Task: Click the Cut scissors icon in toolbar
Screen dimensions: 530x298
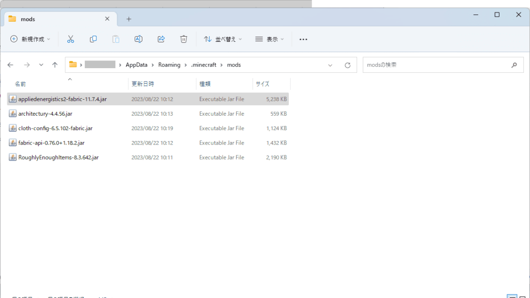Action: pyautogui.click(x=71, y=39)
